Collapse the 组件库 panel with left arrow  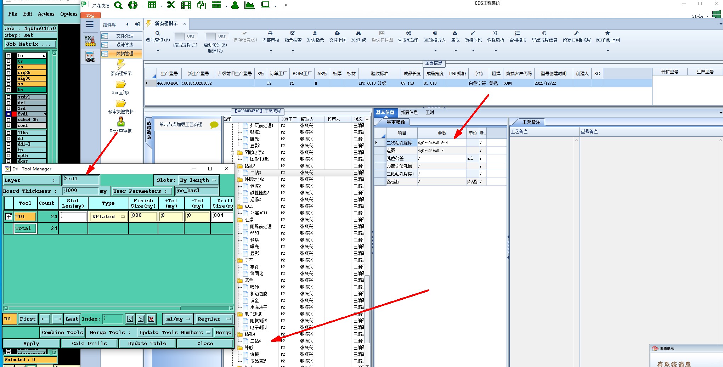tap(127, 24)
